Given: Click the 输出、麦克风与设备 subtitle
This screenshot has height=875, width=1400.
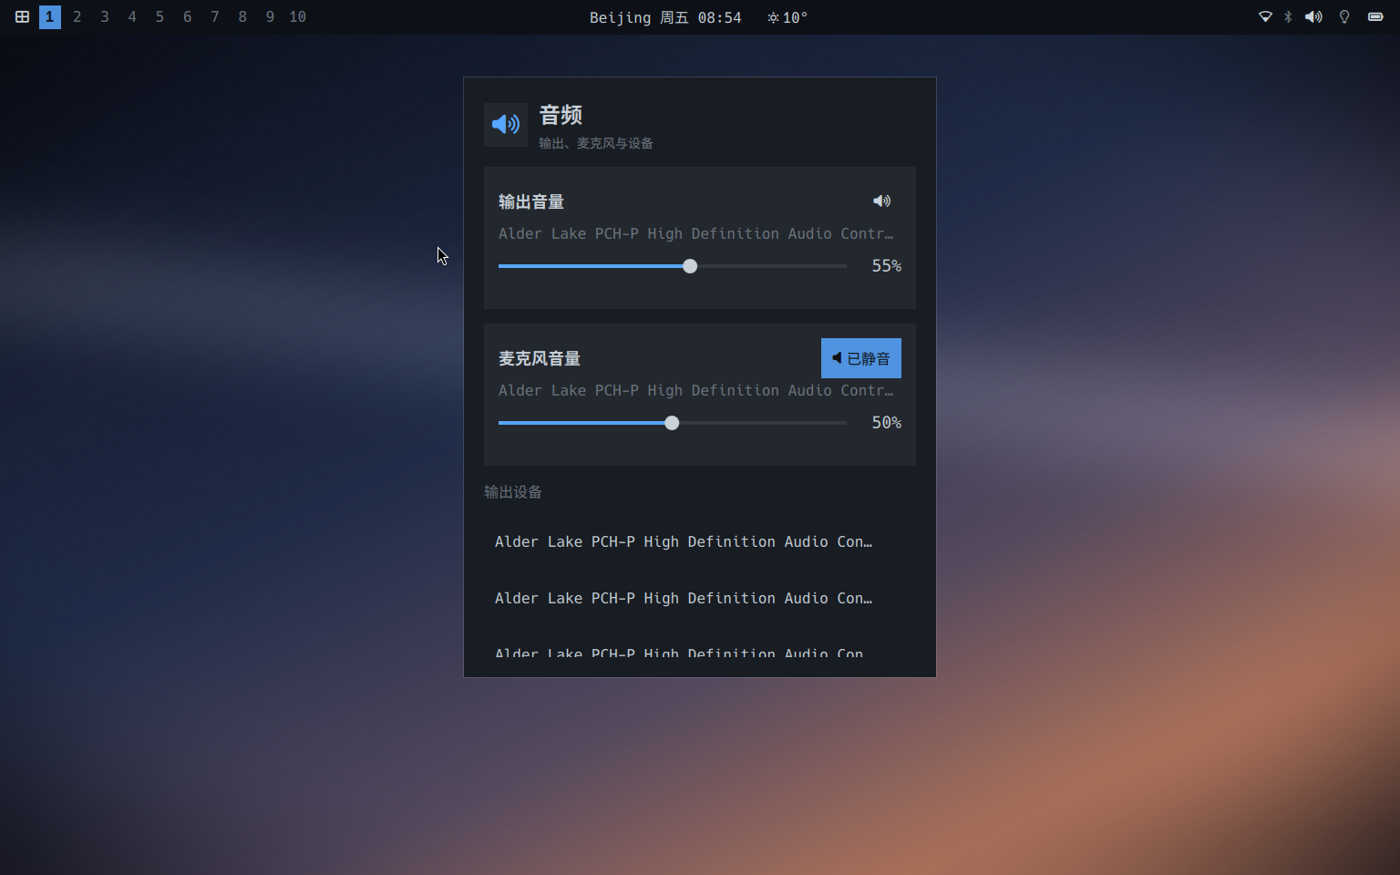Looking at the screenshot, I should [x=596, y=143].
